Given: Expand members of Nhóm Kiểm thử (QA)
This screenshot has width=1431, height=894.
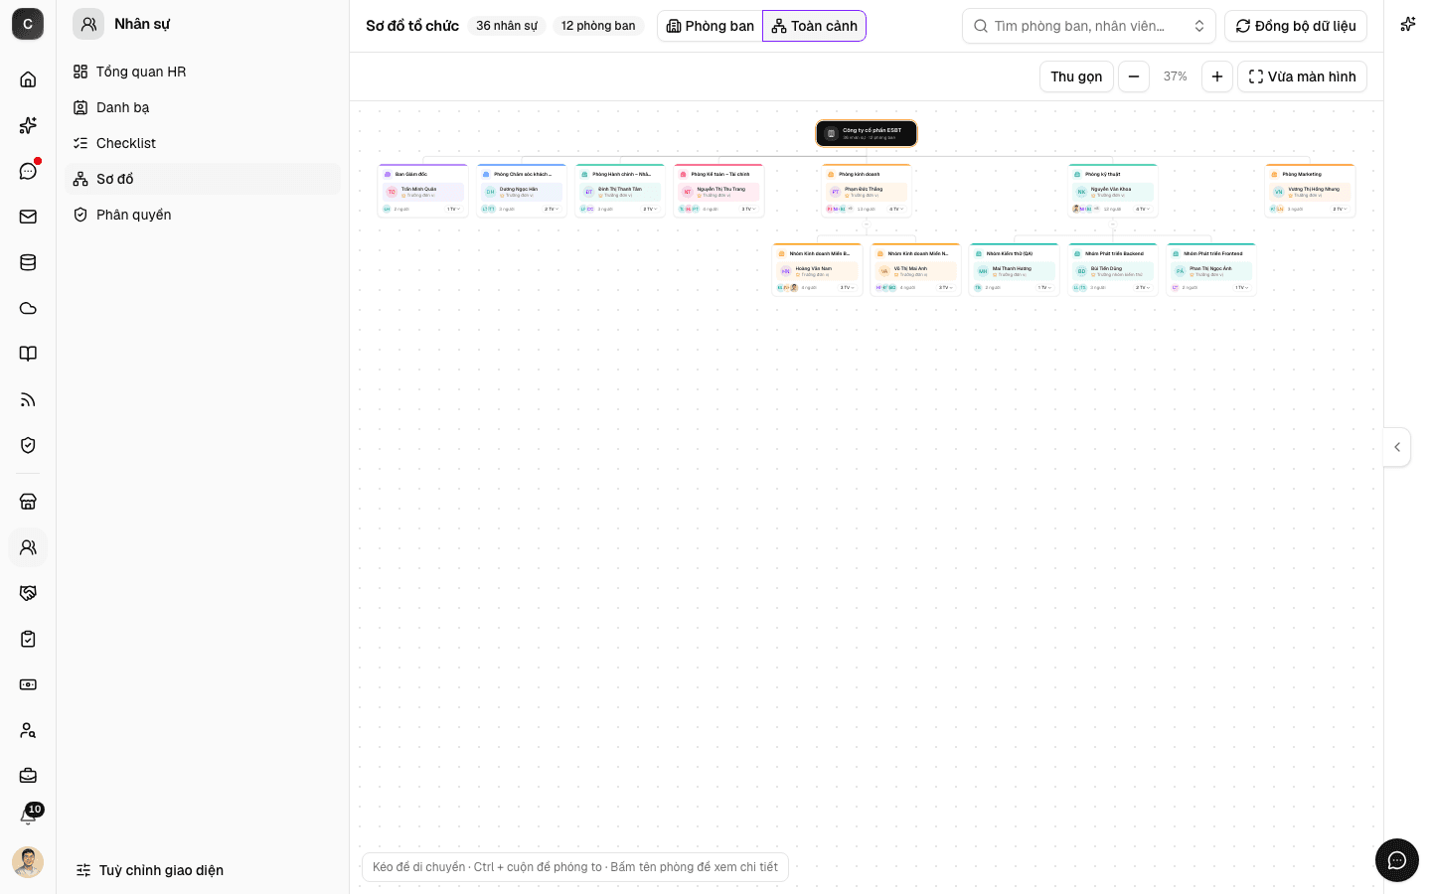Looking at the screenshot, I should click(1043, 288).
